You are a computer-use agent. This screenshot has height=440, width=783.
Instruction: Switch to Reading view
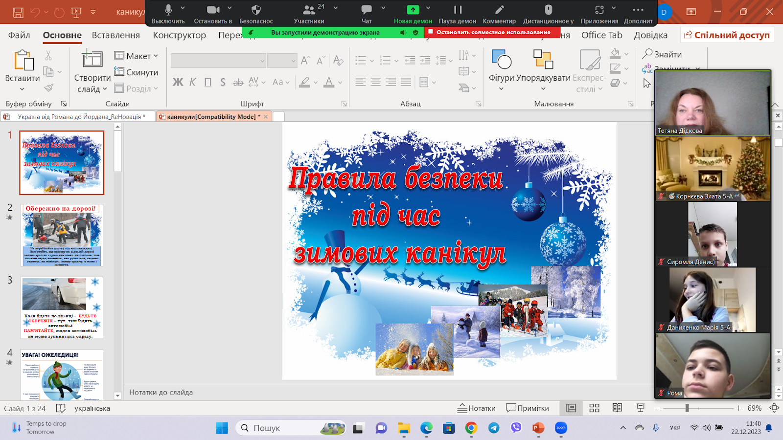(618, 408)
